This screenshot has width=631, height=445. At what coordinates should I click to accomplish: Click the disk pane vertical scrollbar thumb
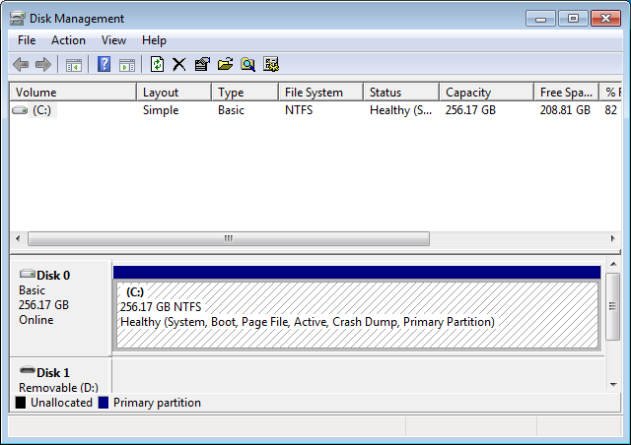(x=612, y=306)
